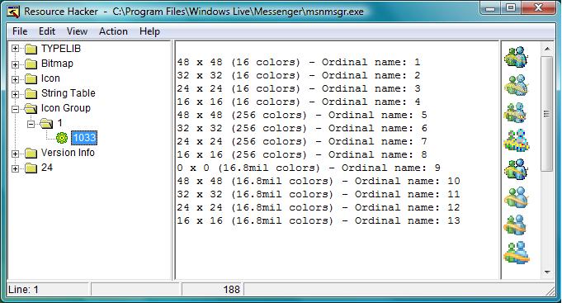This screenshot has width=562, height=303.
Task: Click line '24 x 24 (16 colors)' Ordinal 3
Action: coord(298,89)
